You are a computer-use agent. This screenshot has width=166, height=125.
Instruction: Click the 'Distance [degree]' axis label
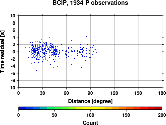pyautogui.click(x=90, y=101)
